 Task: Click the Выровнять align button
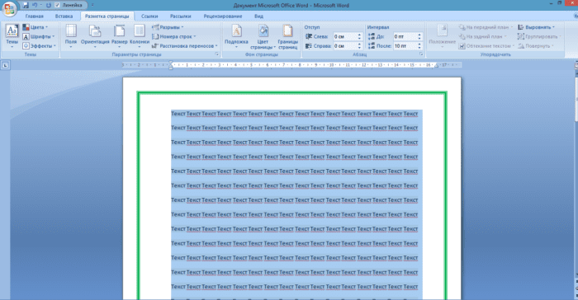(x=537, y=27)
